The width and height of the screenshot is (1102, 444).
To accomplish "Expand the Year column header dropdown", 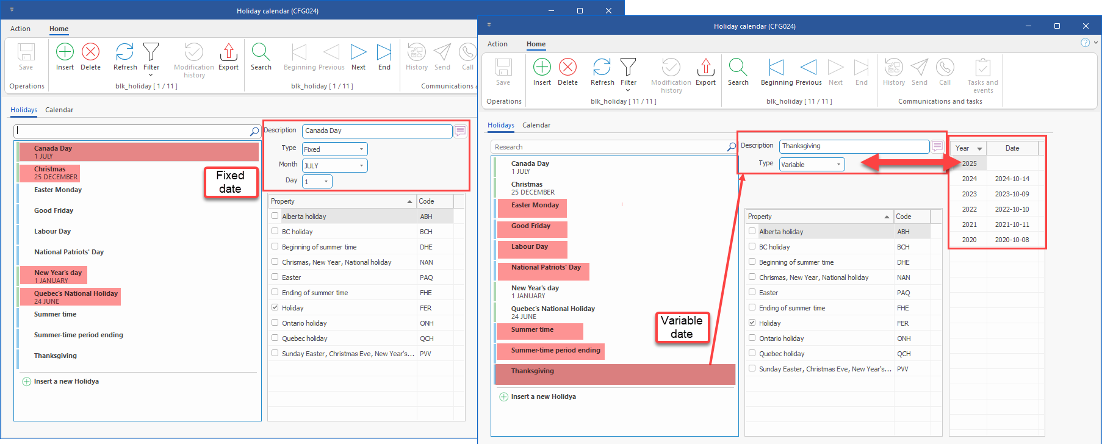I will point(979,149).
